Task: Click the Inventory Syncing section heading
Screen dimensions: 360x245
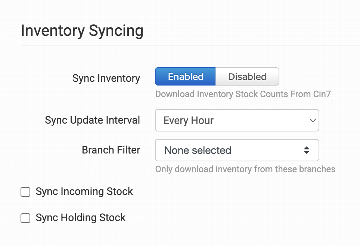Action: point(82,31)
